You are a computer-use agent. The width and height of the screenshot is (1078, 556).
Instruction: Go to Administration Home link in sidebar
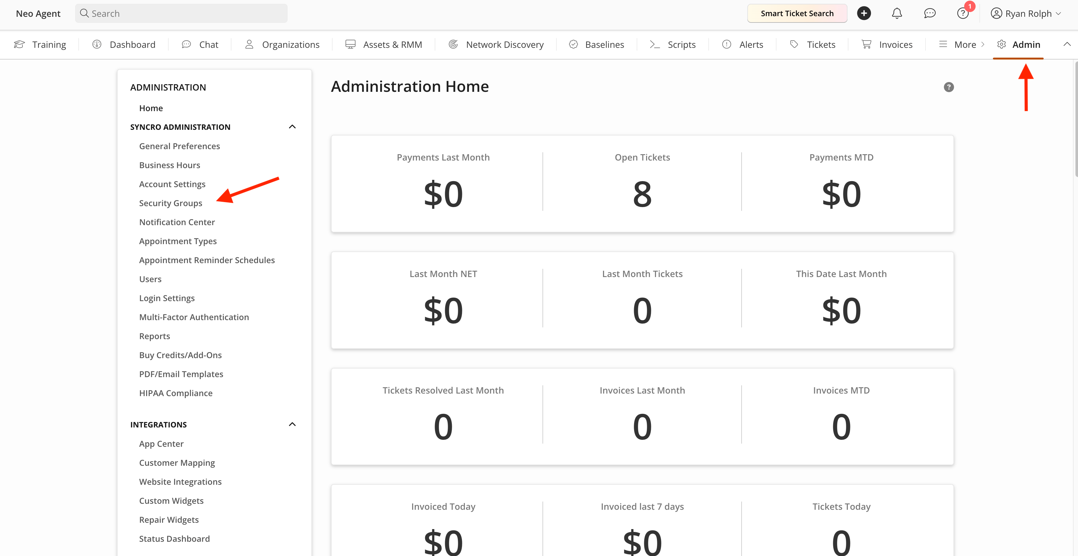[x=151, y=108]
